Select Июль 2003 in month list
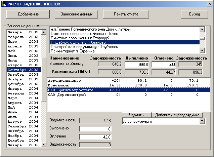The height and width of the screenshot is (157, 214). [x=24, y=60]
